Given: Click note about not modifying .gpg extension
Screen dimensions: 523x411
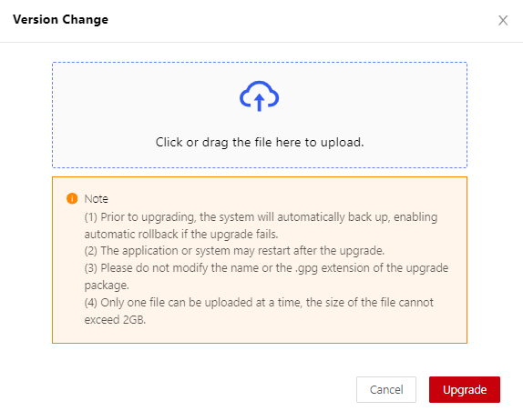Looking at the screenshot, I should pos(266,268).
